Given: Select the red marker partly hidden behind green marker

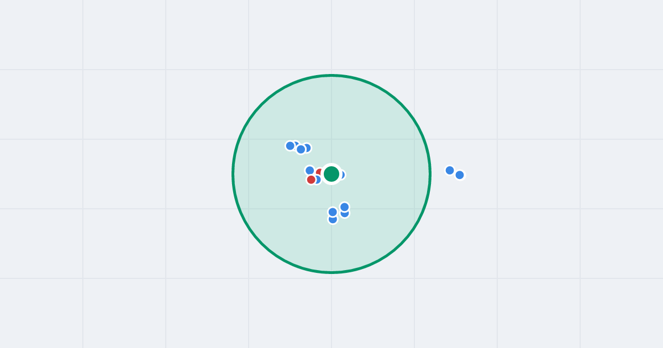Looking at the screenshot, I should [320, 172].
